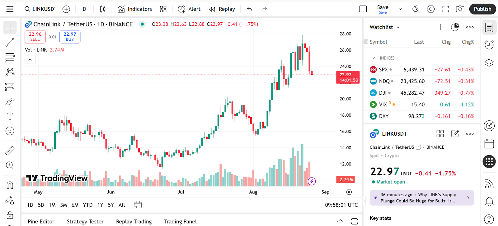Change the D interval selector
Screen dimensions: 498x226
point(84,9)
